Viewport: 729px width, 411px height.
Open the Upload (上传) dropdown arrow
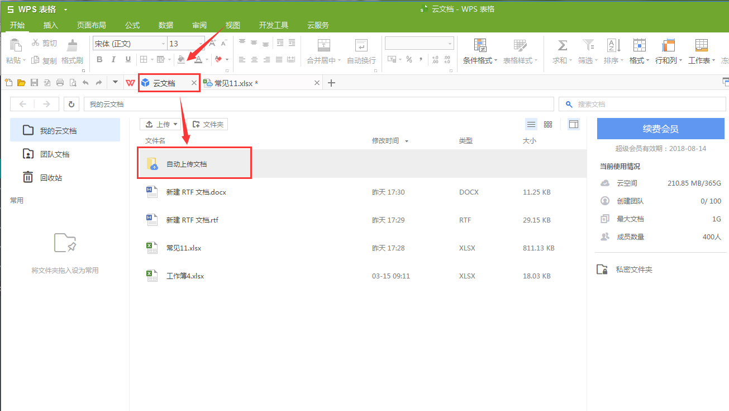(x=175, y=125)
